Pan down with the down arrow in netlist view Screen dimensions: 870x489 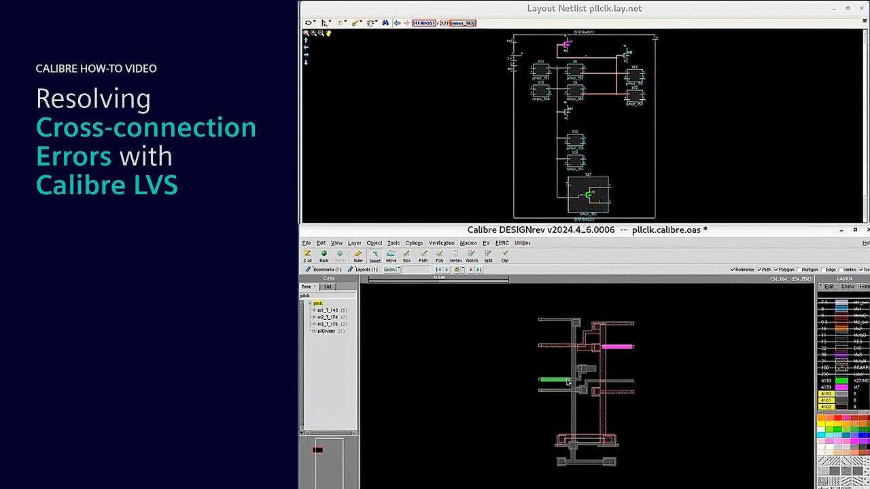(306, 62)
